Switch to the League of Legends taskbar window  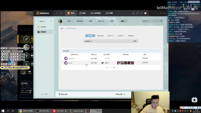77,111
